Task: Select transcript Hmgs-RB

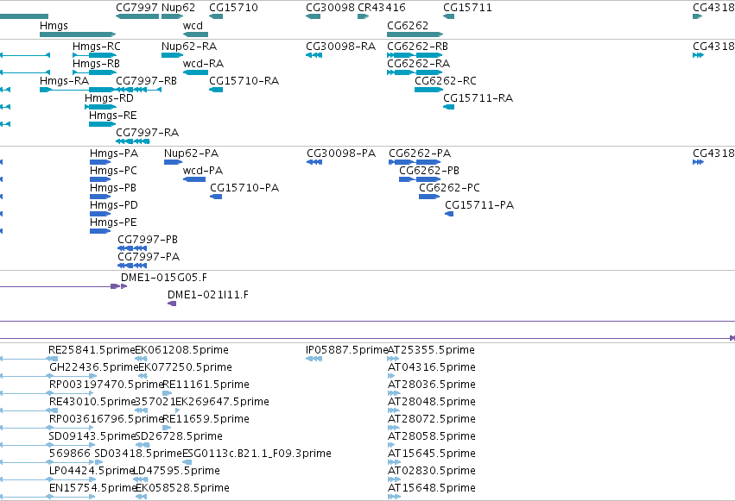Action: (x=96, y=64)
